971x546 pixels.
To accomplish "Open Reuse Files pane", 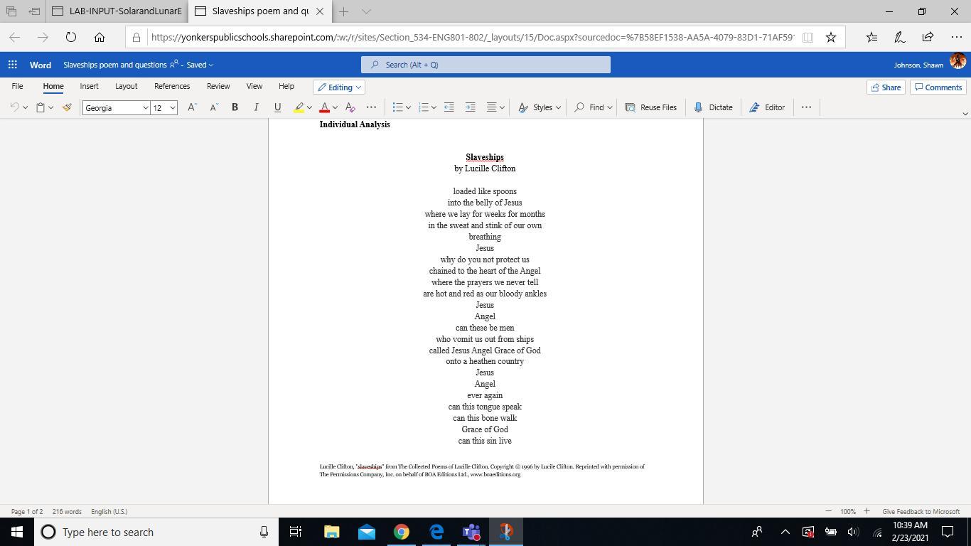I will pyautogui.click(x=650, y=107).
